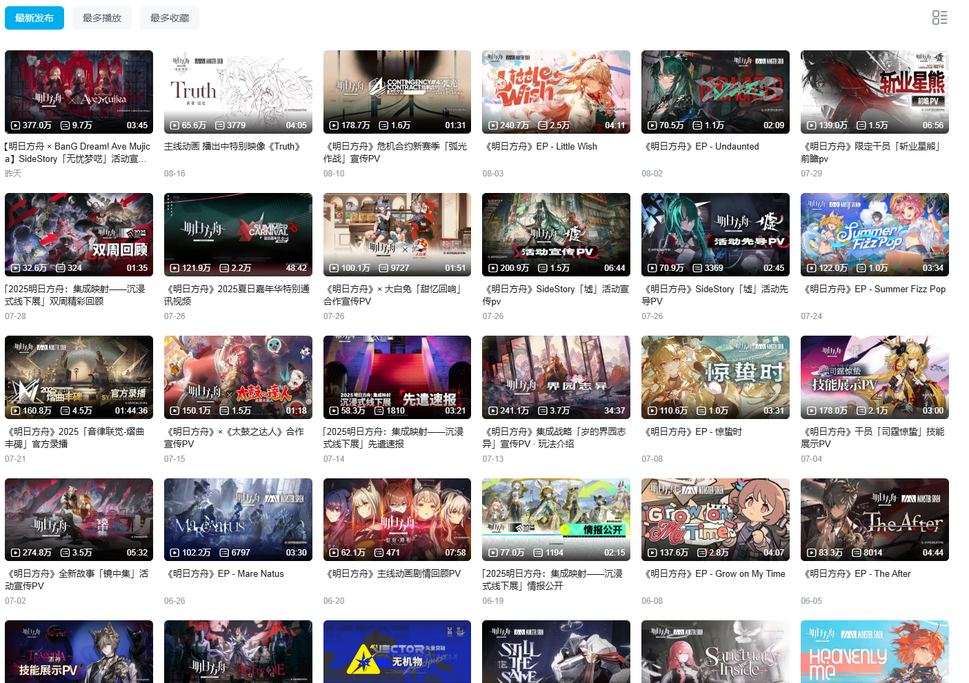Sort videos by 最多播放
This screenshot has height=683, width=969.
coord(102,18)
